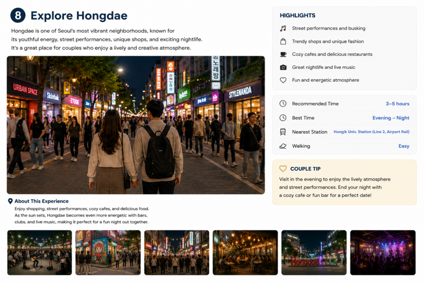The width and height of the screenshot is (424, 283).
Task: Open the main Hongdae couple street photo
Action: tap(136, 125)
